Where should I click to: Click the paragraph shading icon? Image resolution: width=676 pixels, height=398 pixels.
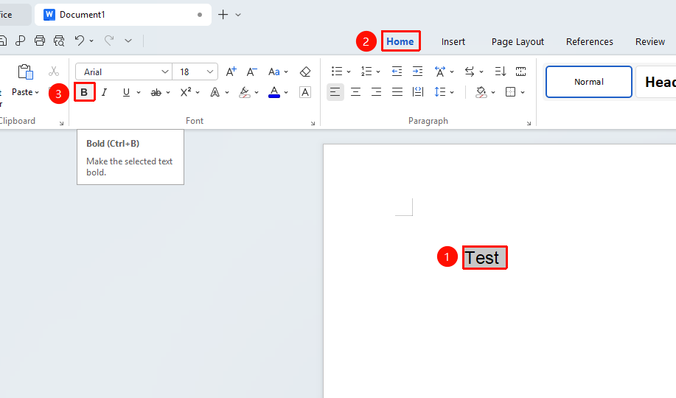click(x=481, y=92)
